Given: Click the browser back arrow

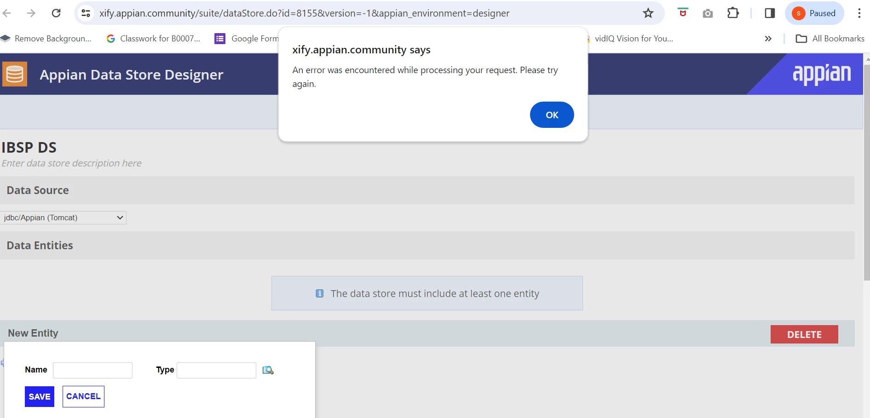Looking at the screenshot, I should [x=6, y=13].
